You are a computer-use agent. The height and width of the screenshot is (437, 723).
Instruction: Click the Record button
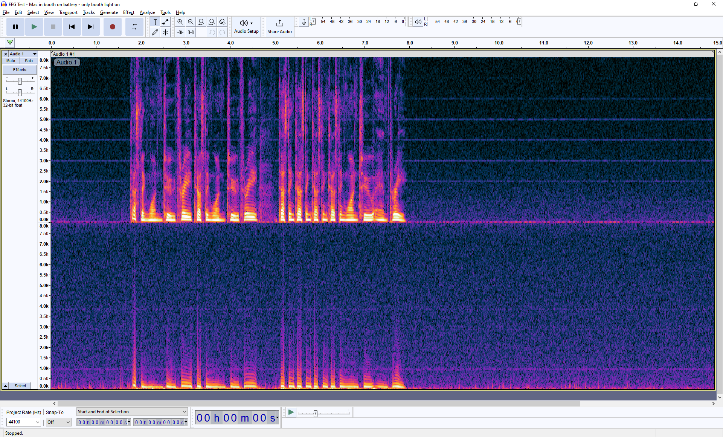(x=112, y=27)
